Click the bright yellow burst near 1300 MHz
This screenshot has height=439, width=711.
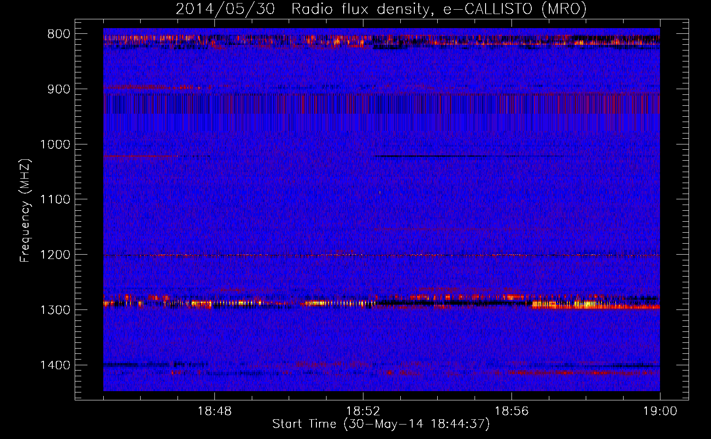click(x=589, y=304)
